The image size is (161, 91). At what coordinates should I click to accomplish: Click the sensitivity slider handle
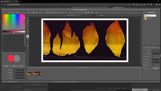[x=78, y=15]
